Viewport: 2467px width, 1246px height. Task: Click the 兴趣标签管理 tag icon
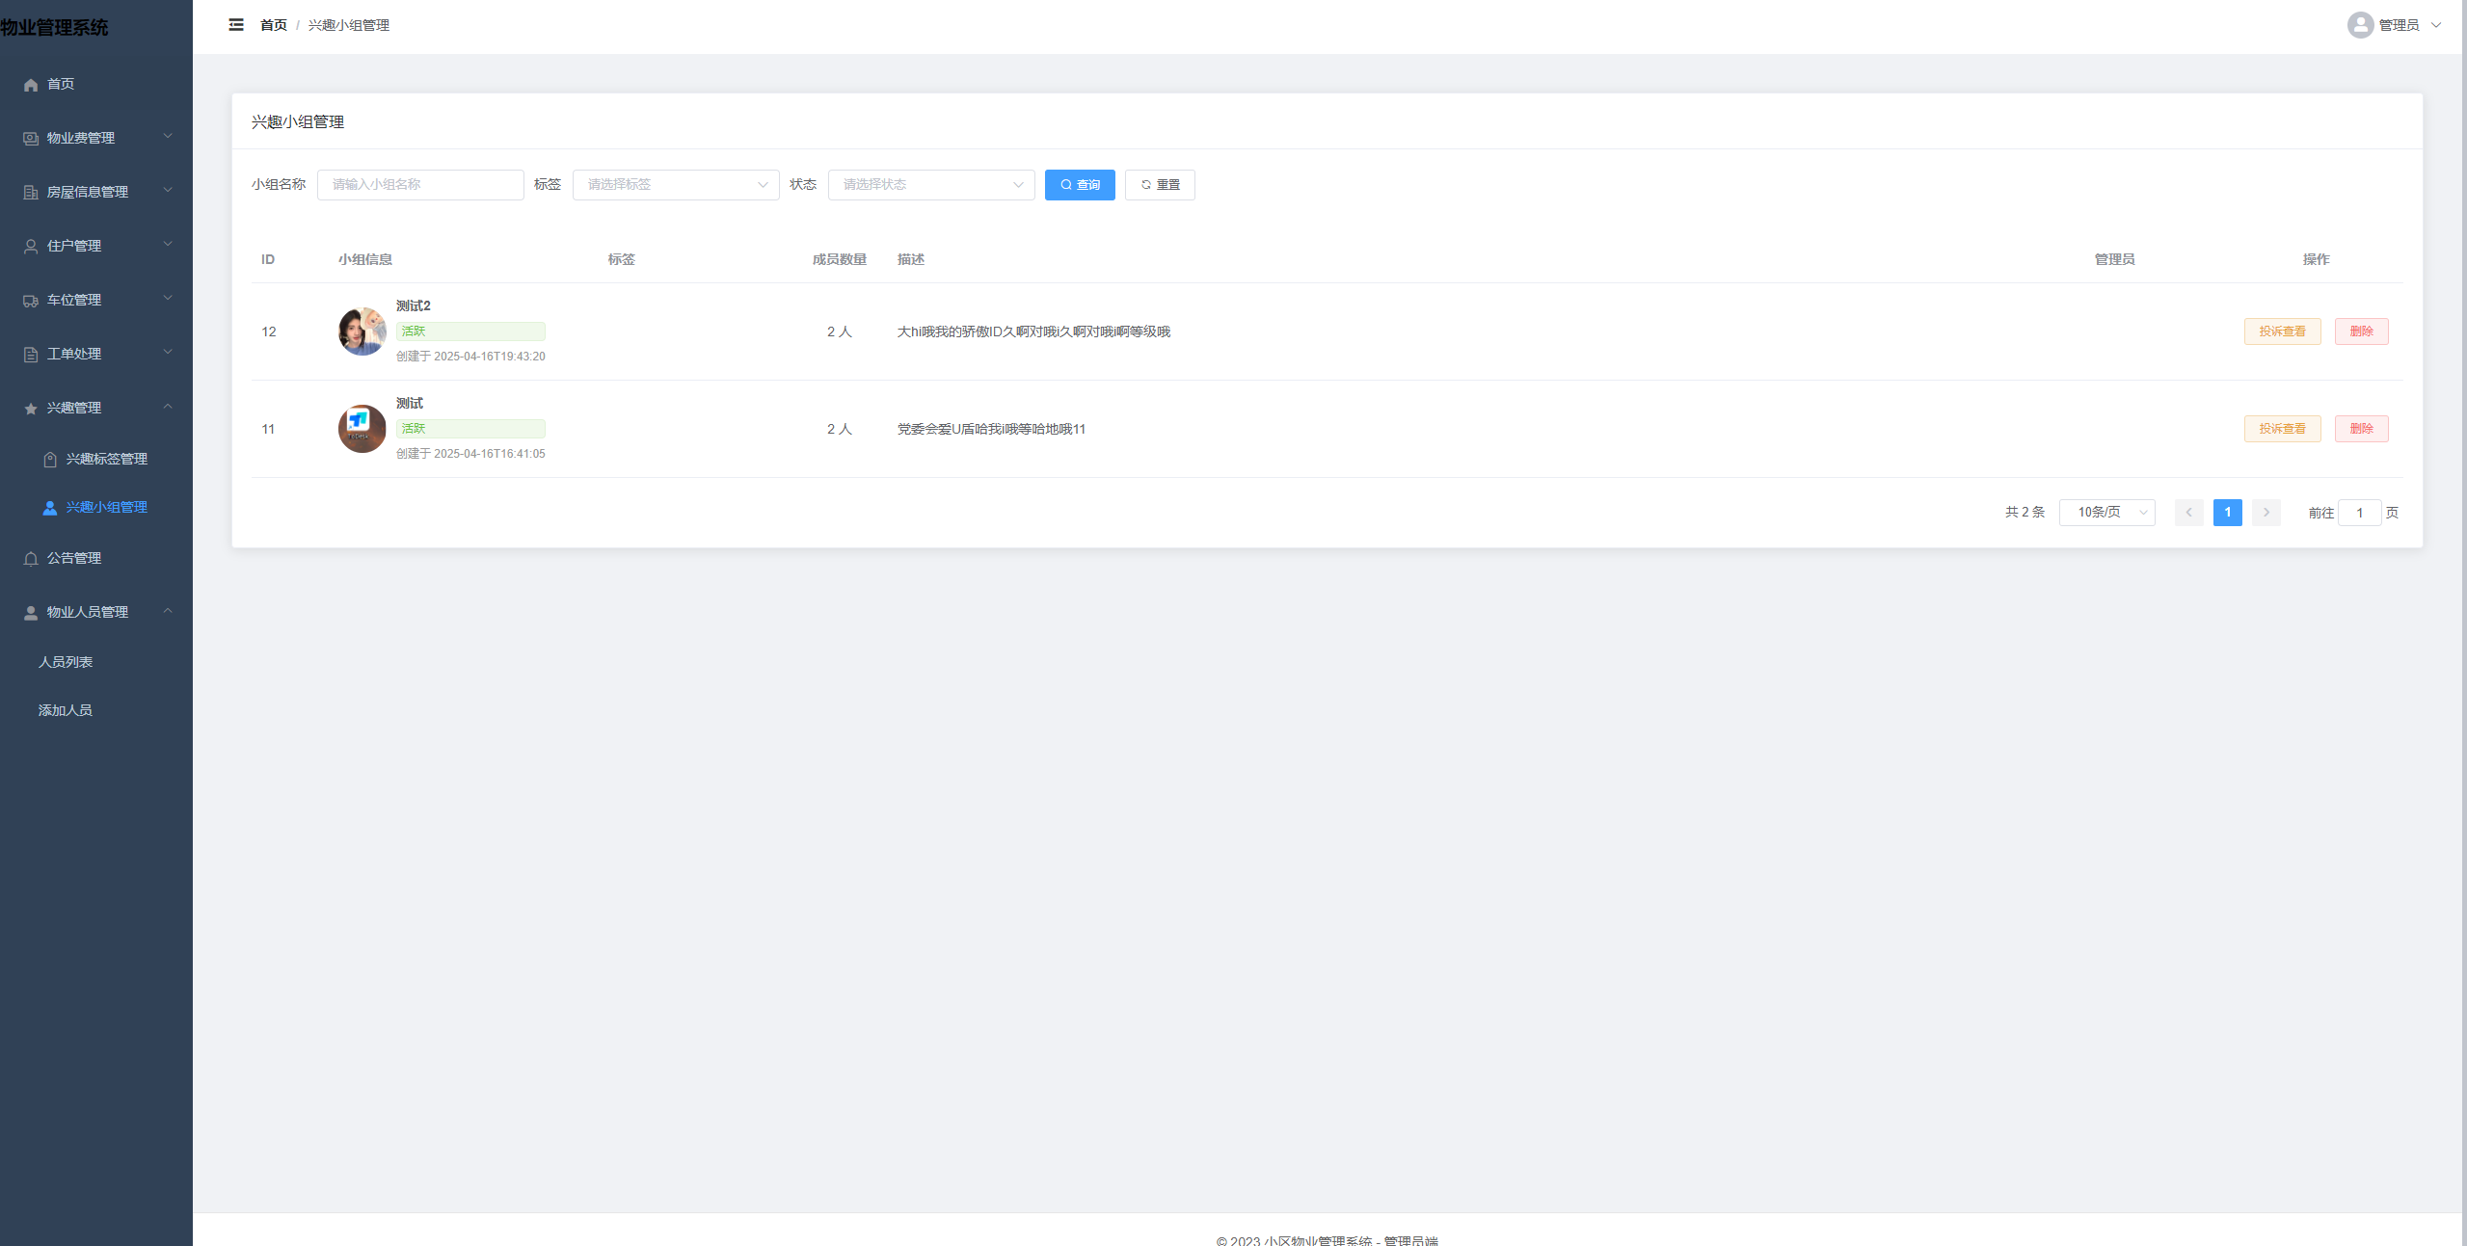click(50, 460)
